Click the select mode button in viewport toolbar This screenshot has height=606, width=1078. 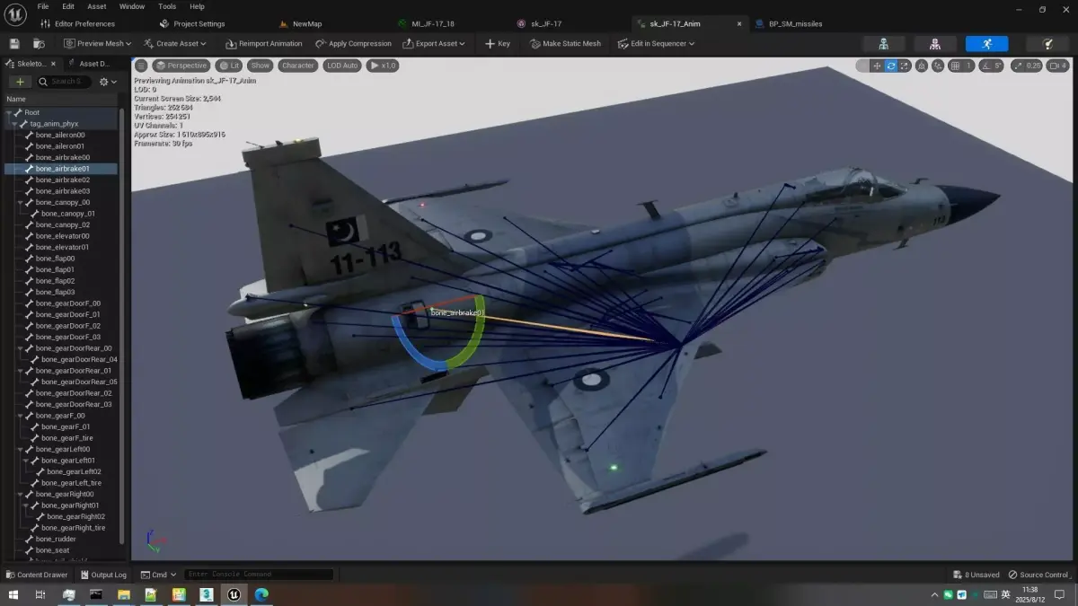(x=862, y=66)
